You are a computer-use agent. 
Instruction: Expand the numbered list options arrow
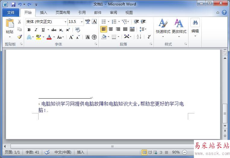tap(119, 22)
